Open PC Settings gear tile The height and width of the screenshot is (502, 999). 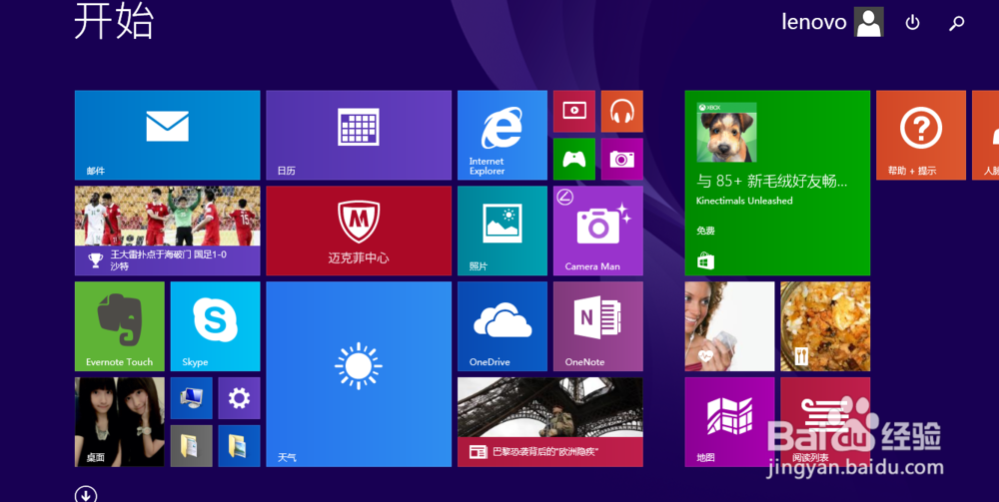point(239,398)
